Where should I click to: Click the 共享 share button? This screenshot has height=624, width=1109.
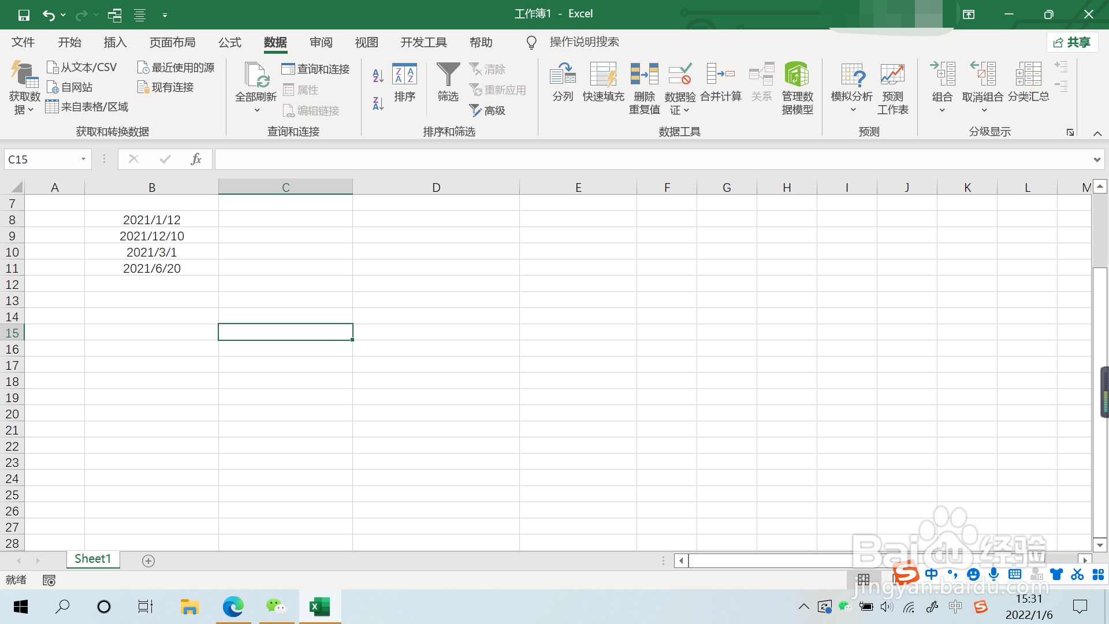point(1073,42)
